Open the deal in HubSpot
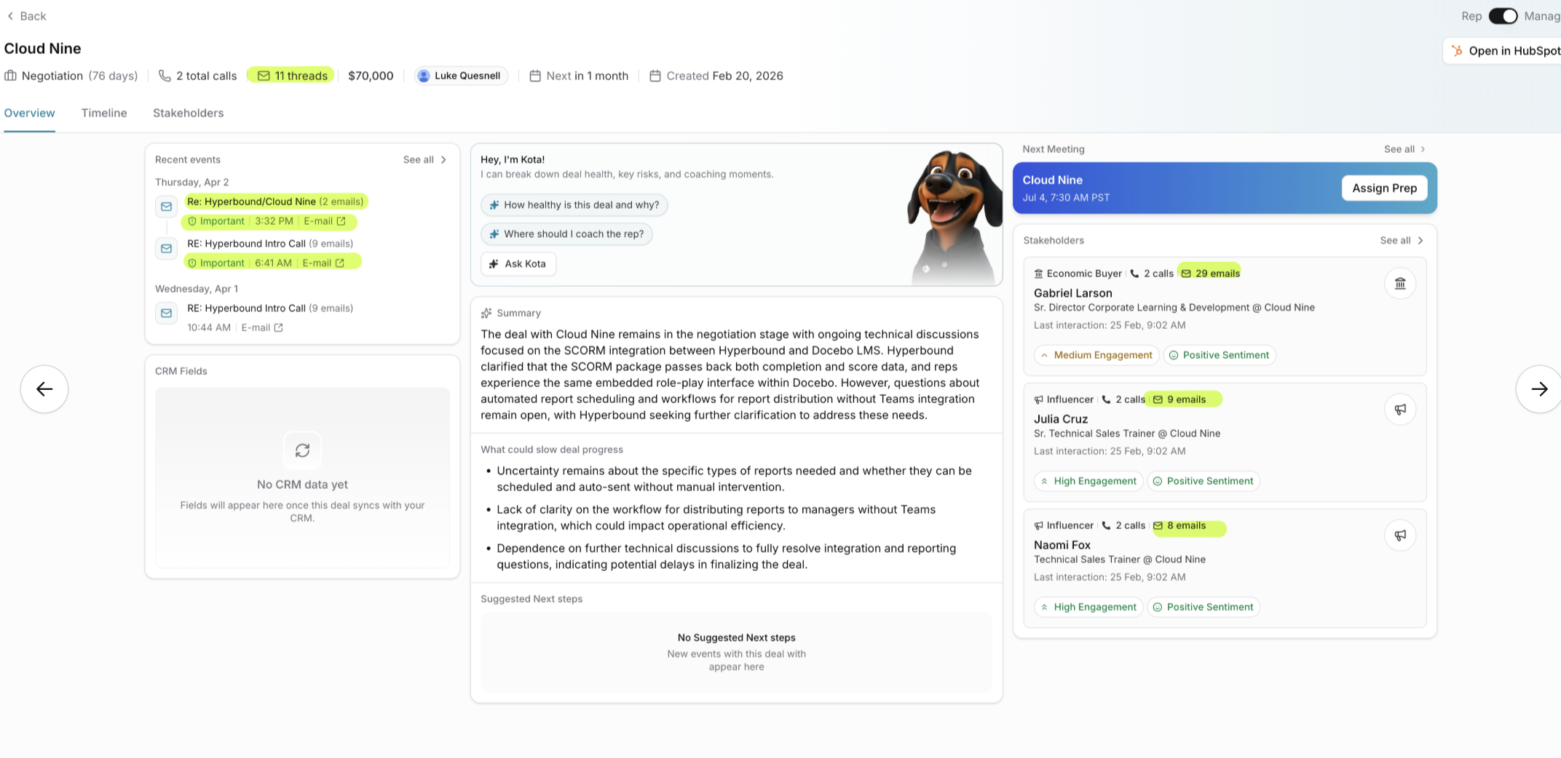 coord(1504,51)
